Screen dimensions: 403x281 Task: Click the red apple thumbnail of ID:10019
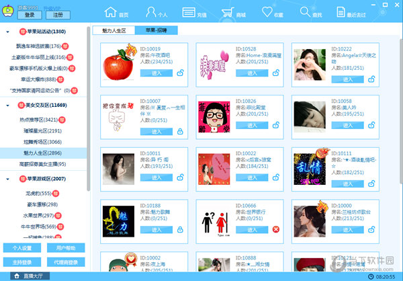click(x=119, y=65)
